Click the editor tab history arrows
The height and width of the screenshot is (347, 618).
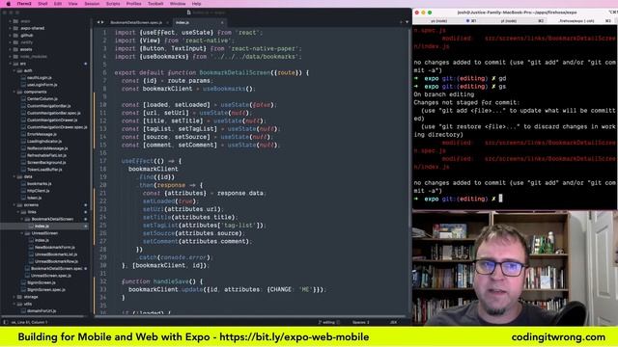100,22
